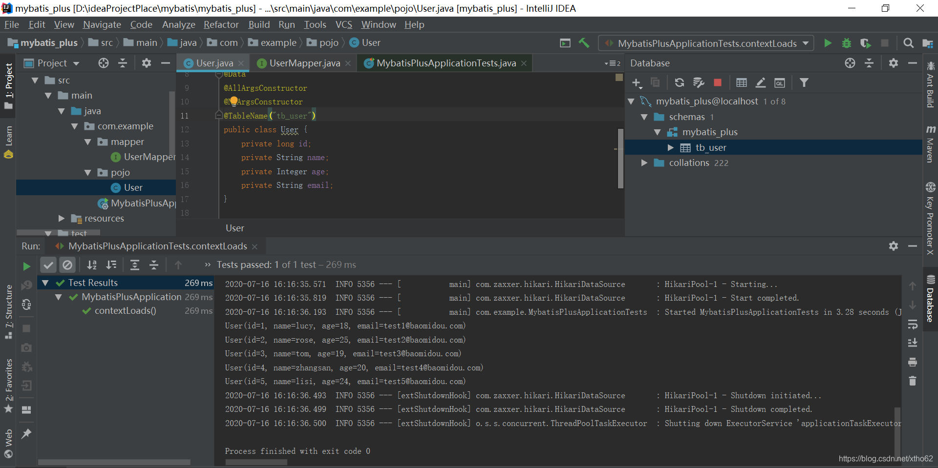Click intention lightbulb in editor
Viewport: 938px width, 468px height.
[x=234, y=101]
